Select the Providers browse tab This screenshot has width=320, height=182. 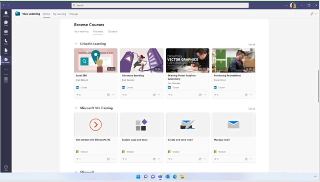[98, 31]
